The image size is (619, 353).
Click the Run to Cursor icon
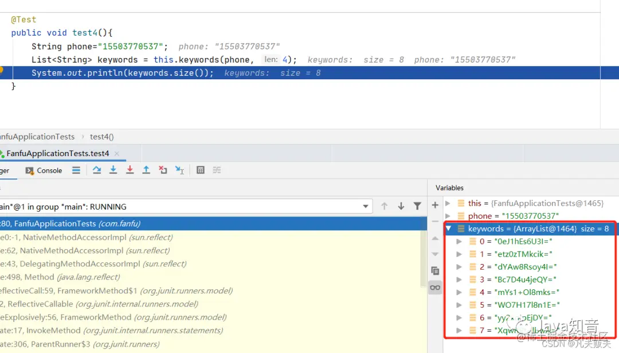pos(179,170)
